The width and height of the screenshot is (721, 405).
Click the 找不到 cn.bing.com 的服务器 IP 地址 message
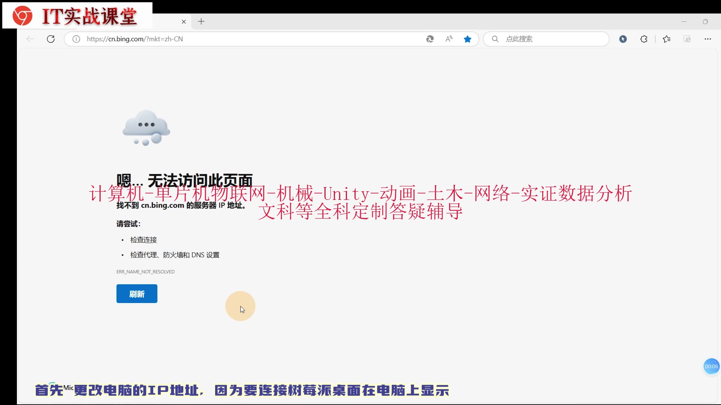pyautogui.click(x=181, y=205)
